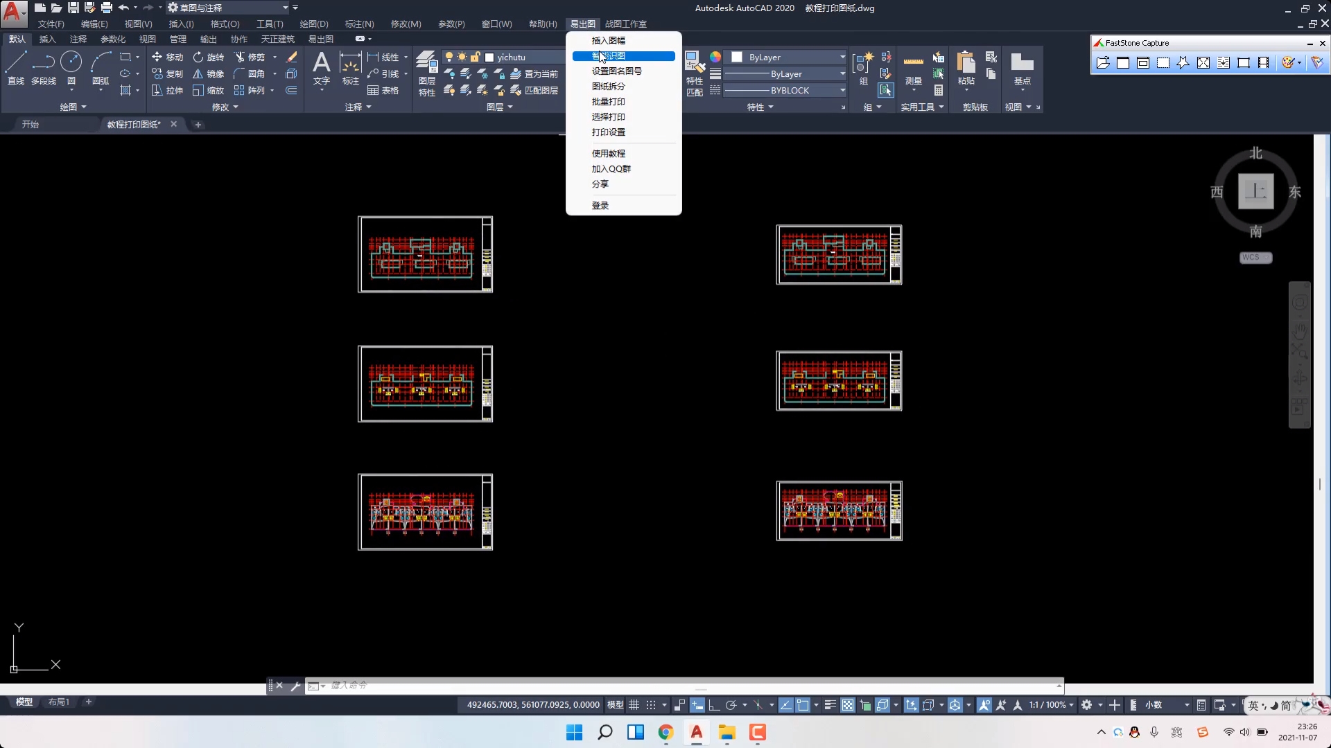Select the 多段线 (Polyline) tool
The width and height of the screenshot is (1331, 748).
pyautogui.click(x=43, y=67)
